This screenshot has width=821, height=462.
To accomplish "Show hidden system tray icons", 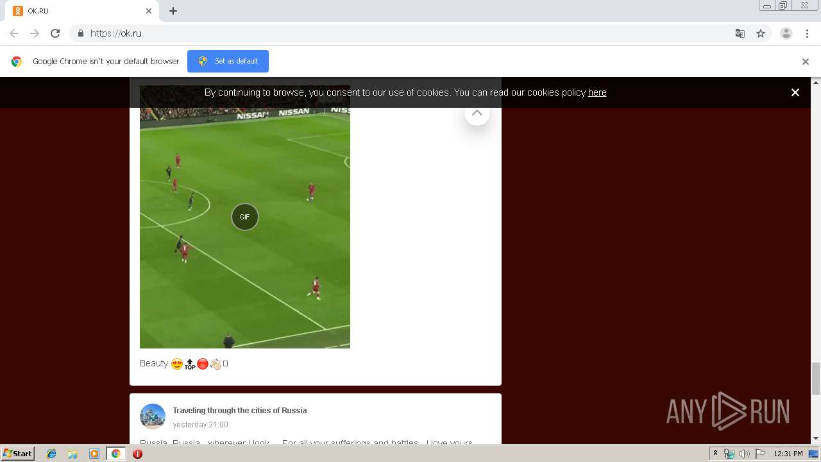I will pos(716,454).
